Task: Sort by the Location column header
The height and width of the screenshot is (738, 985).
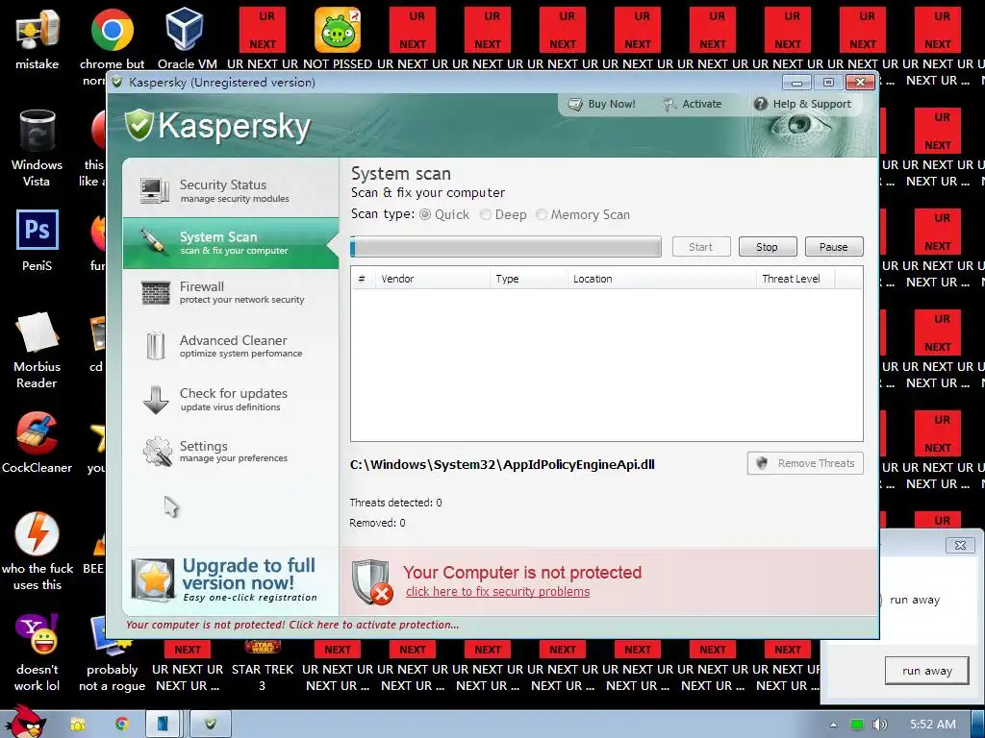Action: (662, 279)
